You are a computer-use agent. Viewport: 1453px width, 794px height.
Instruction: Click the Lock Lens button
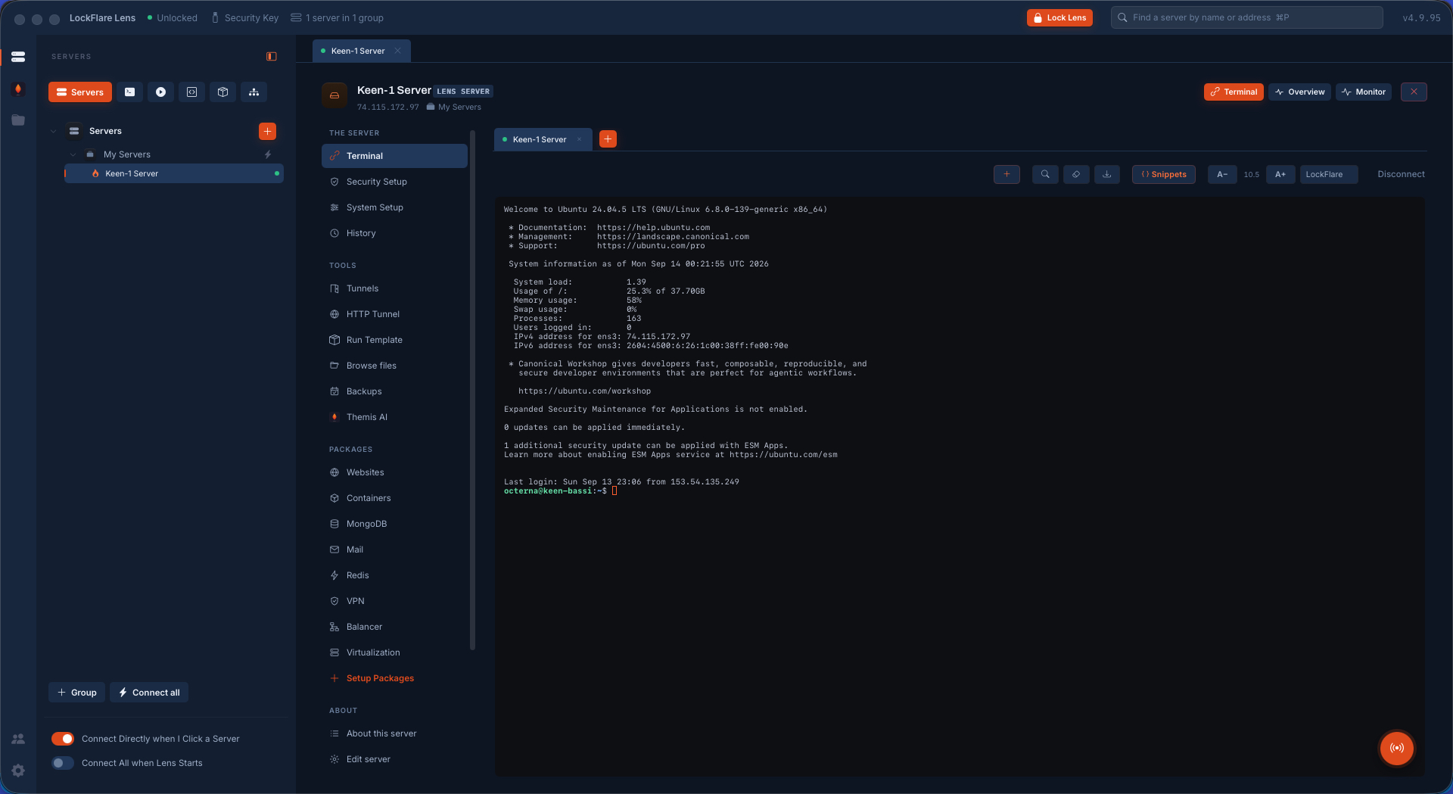(1059, 18)
